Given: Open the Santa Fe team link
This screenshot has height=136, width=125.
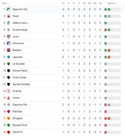Looking at the screenshot, I should click(x=17, y=132).
